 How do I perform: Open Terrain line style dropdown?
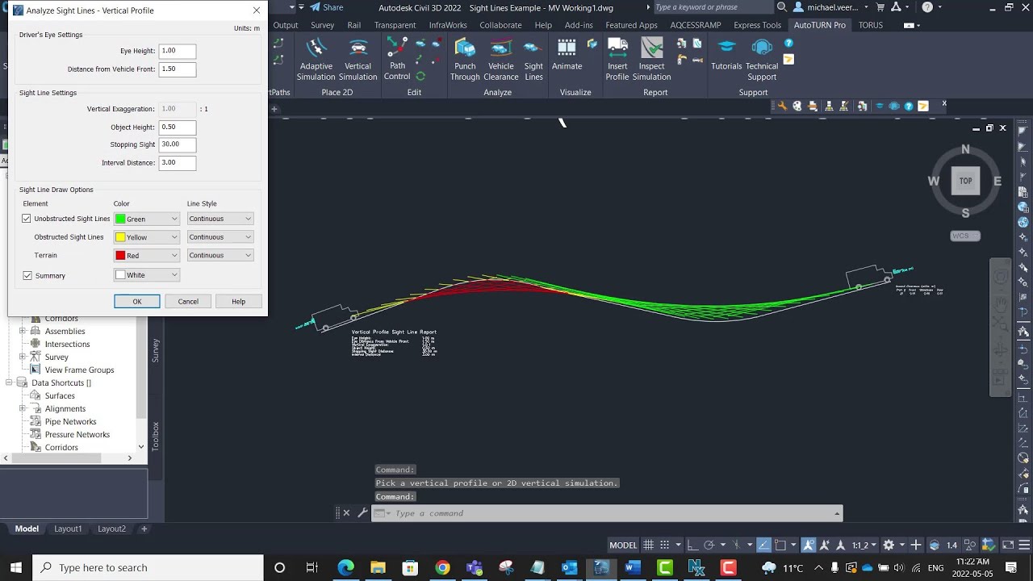220,255
